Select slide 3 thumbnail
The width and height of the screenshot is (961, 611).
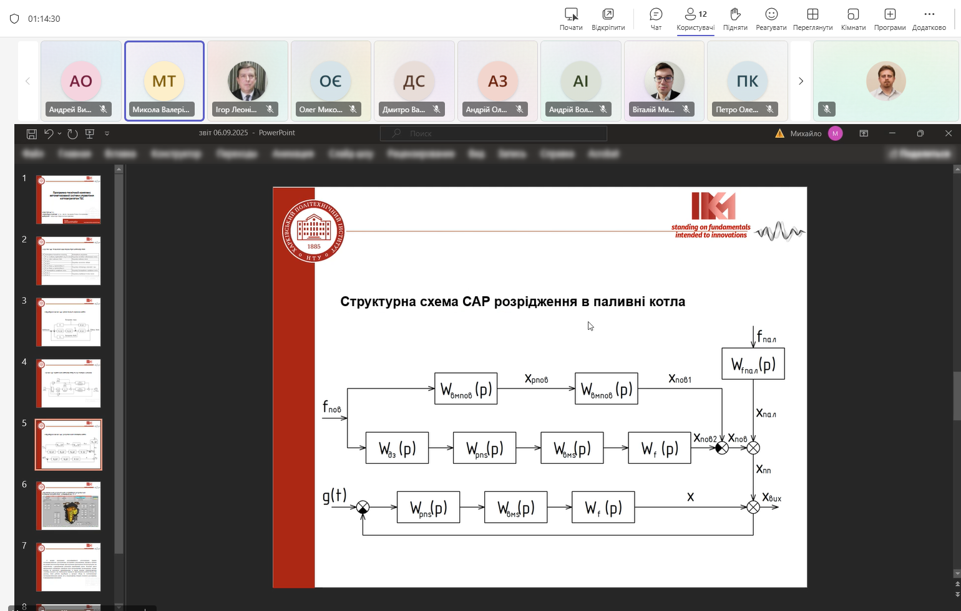tap(69, 322)
